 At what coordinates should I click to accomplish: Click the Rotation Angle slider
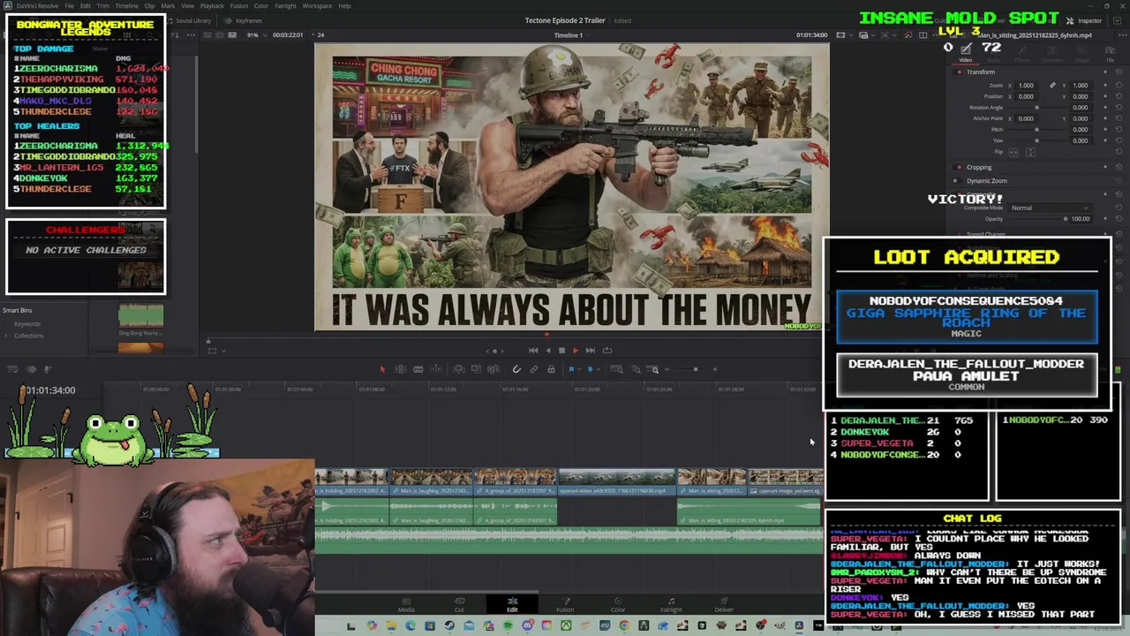[1037, 108]
